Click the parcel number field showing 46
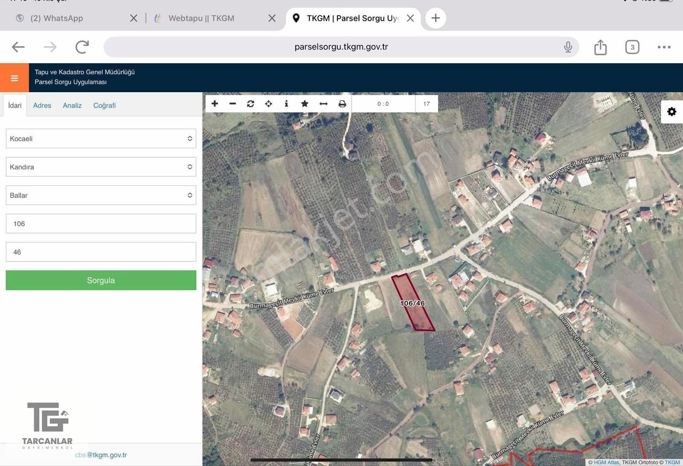 tap(101, 252)
